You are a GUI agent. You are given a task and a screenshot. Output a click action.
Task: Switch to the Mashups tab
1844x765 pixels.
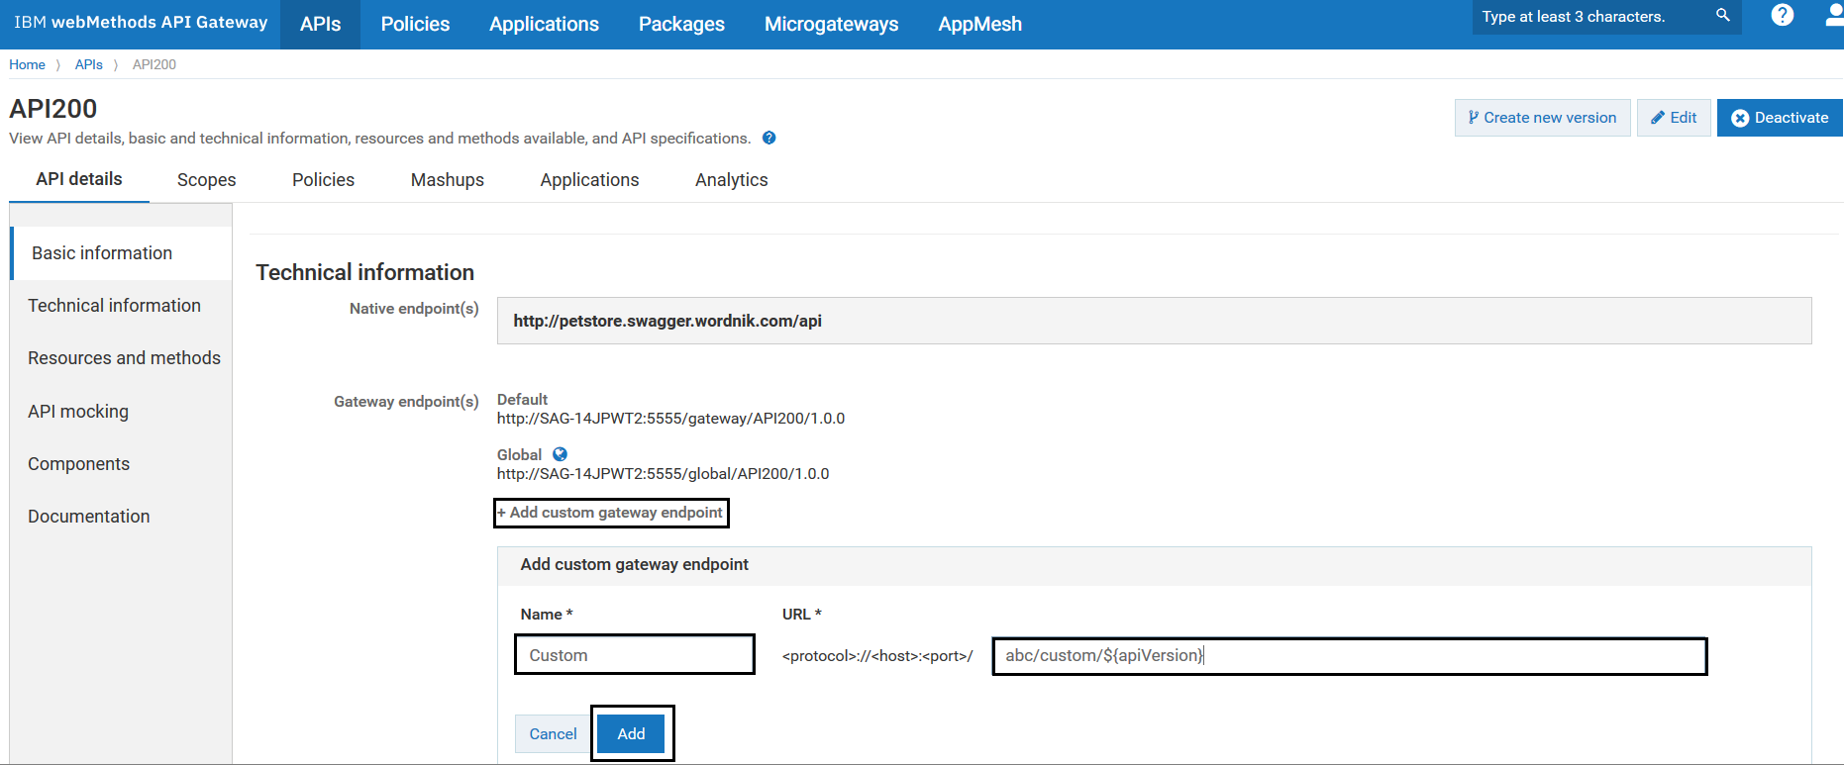coord(448,180)
